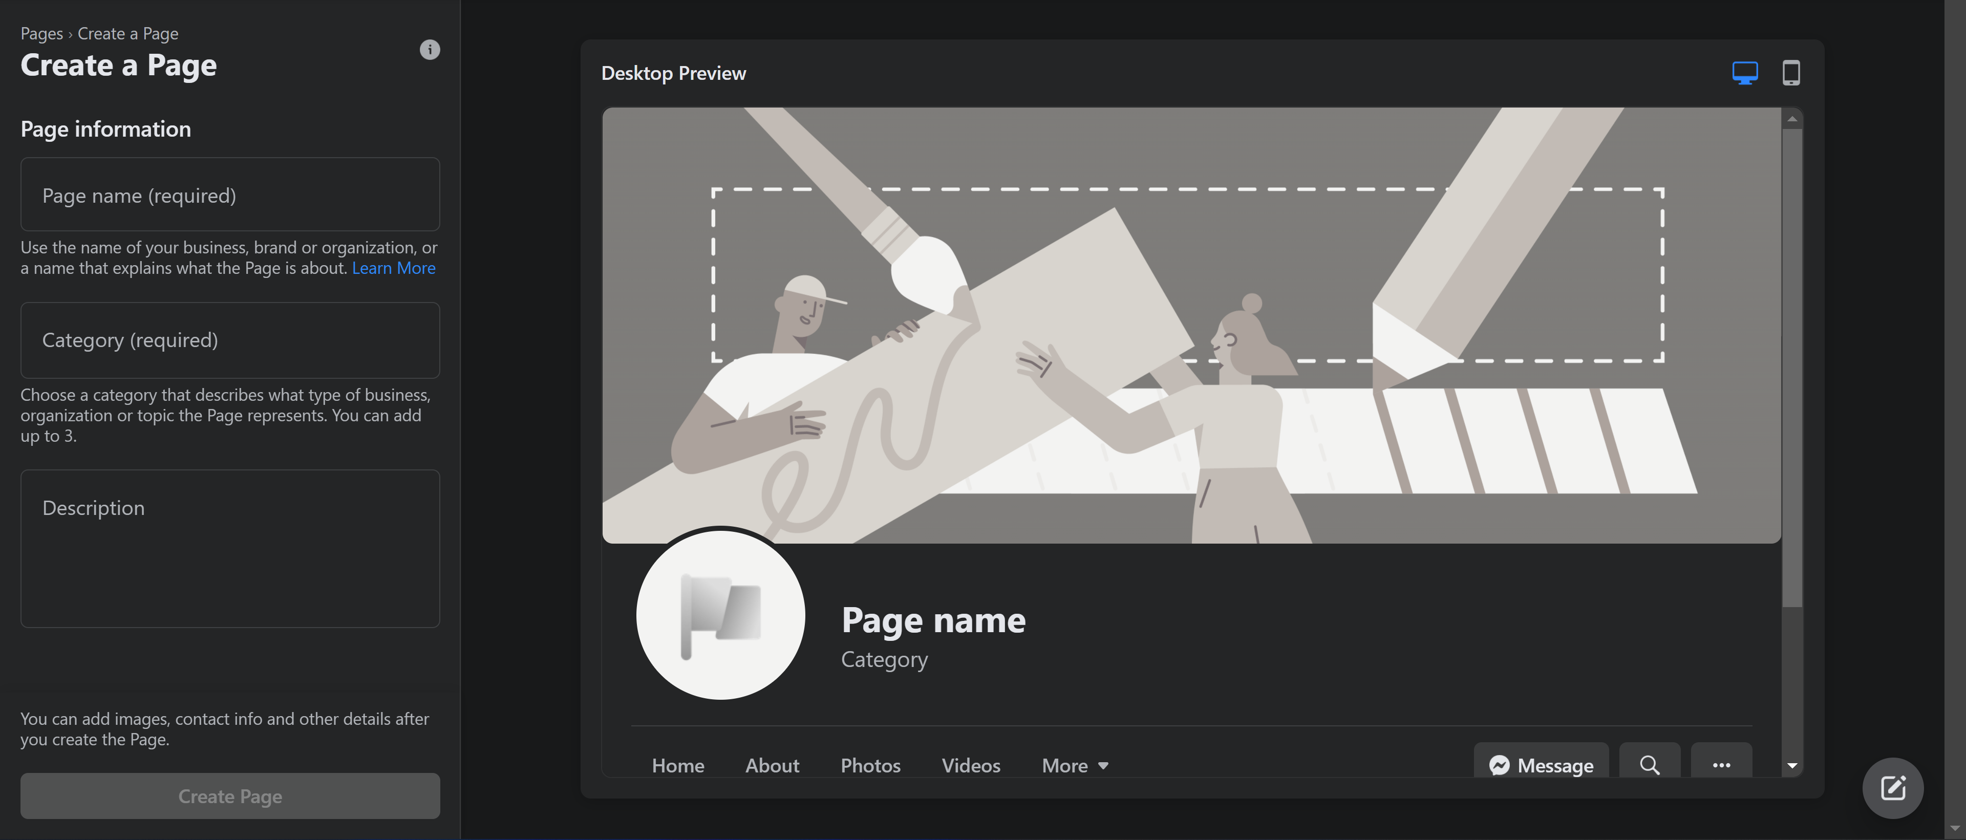This screenshot has height=840, width=1966.
Task: Click the search icon in the page preview
Action: tap(1649, 765)
